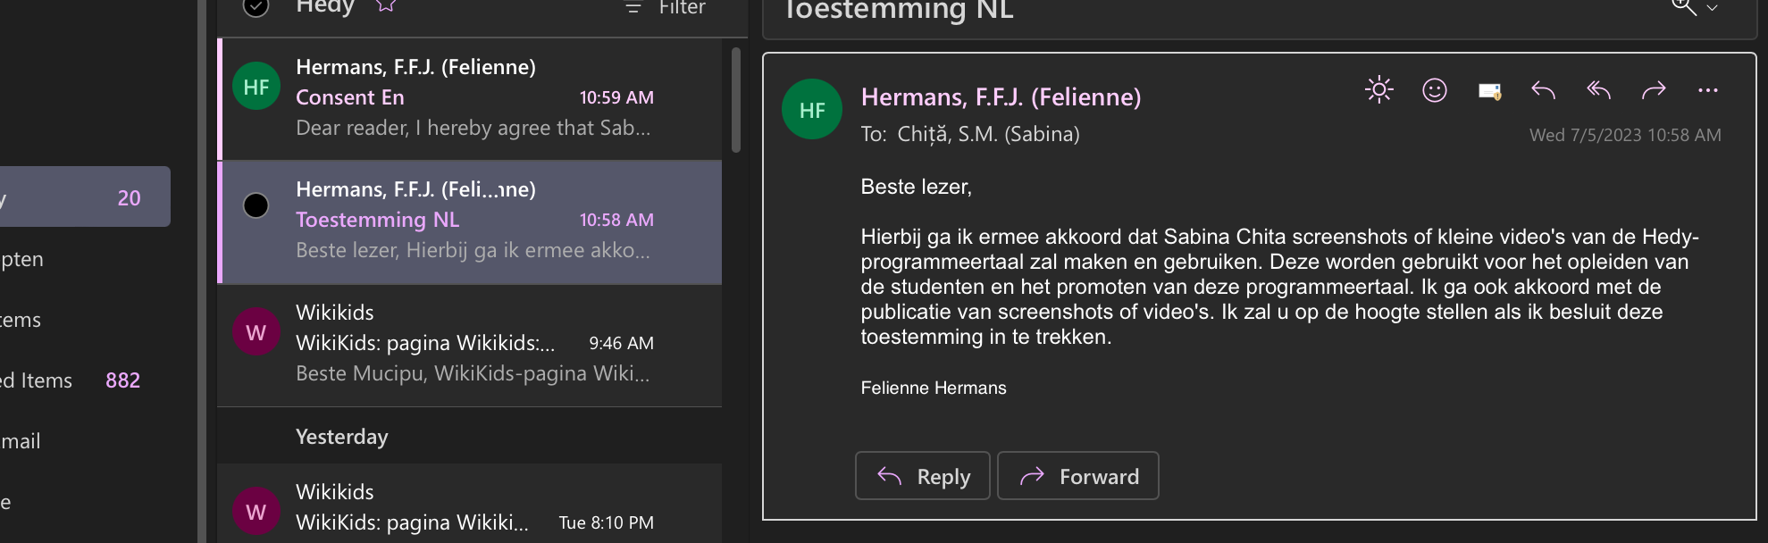The height and width of the screenshot is (543, 1768).
Task: Toggle light mode sun icon in email header
Action: pos(1378,90)
